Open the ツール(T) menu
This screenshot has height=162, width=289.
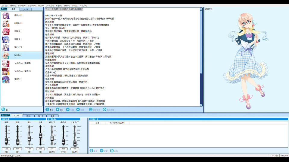(x=75, y=6)
